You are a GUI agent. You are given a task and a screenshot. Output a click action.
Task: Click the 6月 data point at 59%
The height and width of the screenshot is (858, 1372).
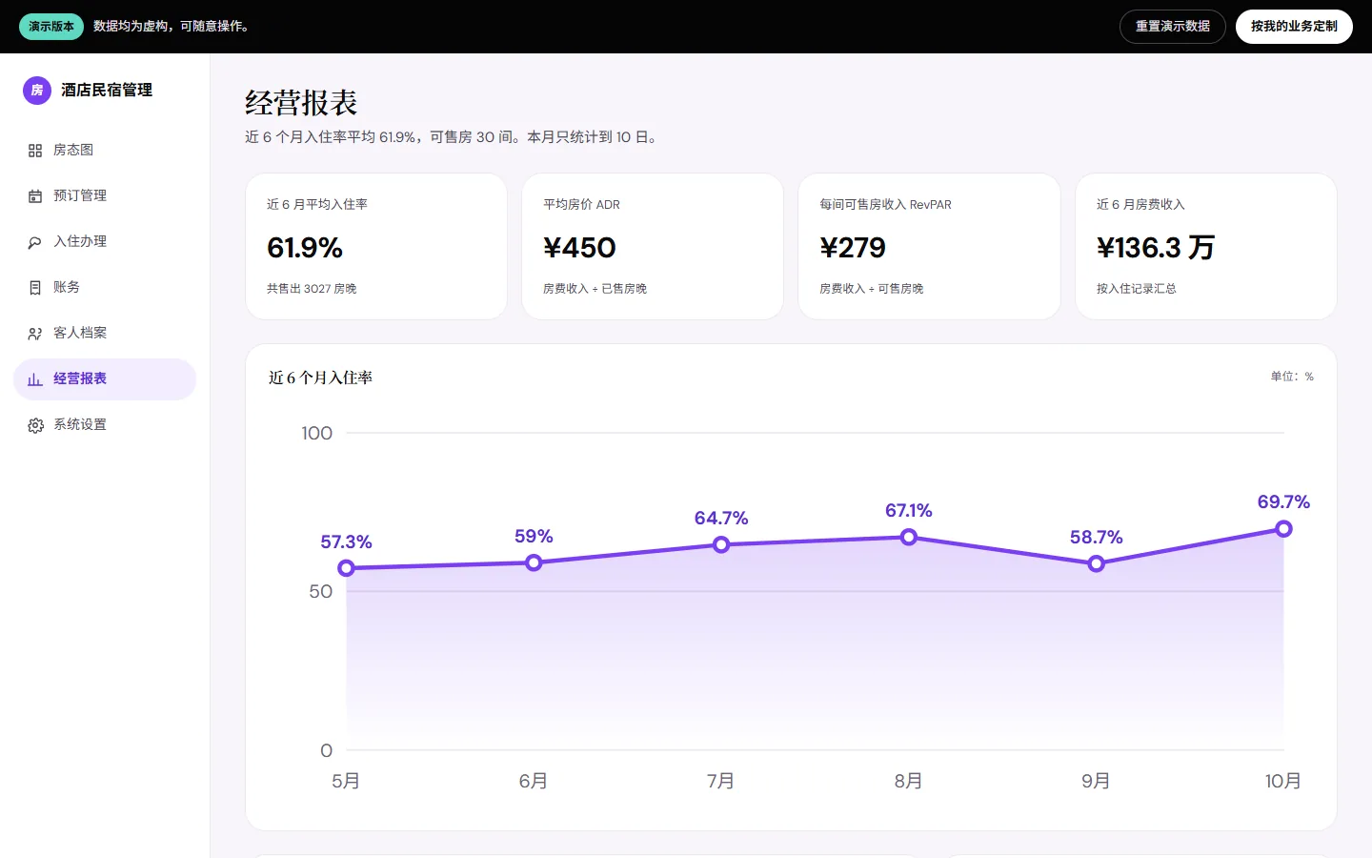click(534, 563)
